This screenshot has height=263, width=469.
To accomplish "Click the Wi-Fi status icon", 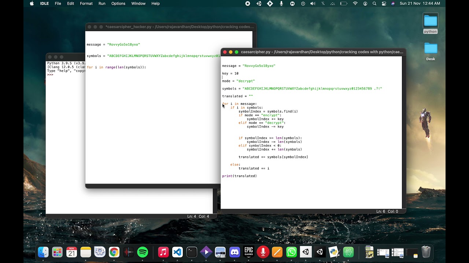I will tap(355, 3).
